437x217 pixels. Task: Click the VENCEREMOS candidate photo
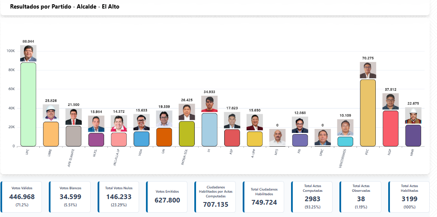pyautogui.click(x=345, y=128)
